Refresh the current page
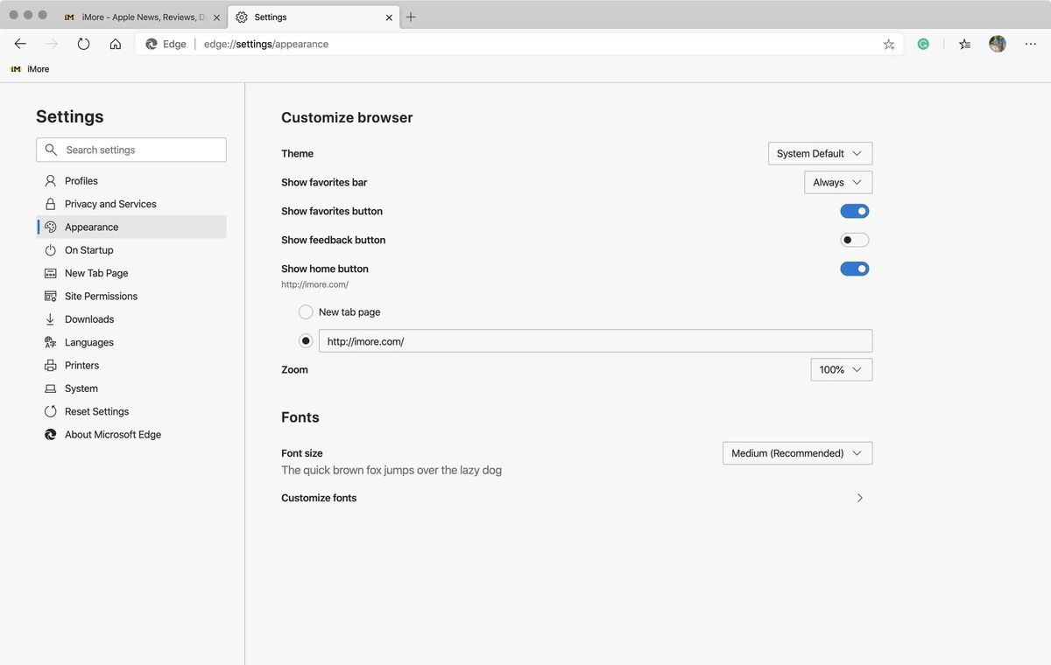 pyautogui.click(x=83, y=43)
